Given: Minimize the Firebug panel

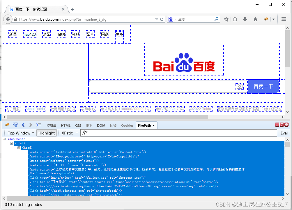Looking at the screenshot, I should [277, 125].
